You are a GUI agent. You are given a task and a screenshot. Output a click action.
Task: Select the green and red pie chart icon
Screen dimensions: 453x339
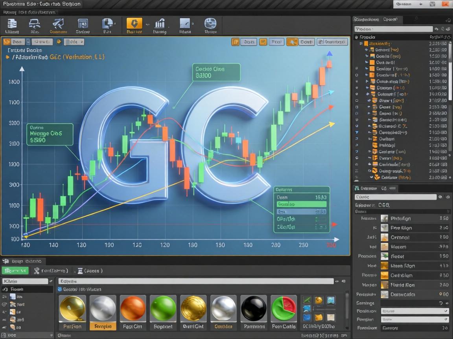(x=284, y=309)
